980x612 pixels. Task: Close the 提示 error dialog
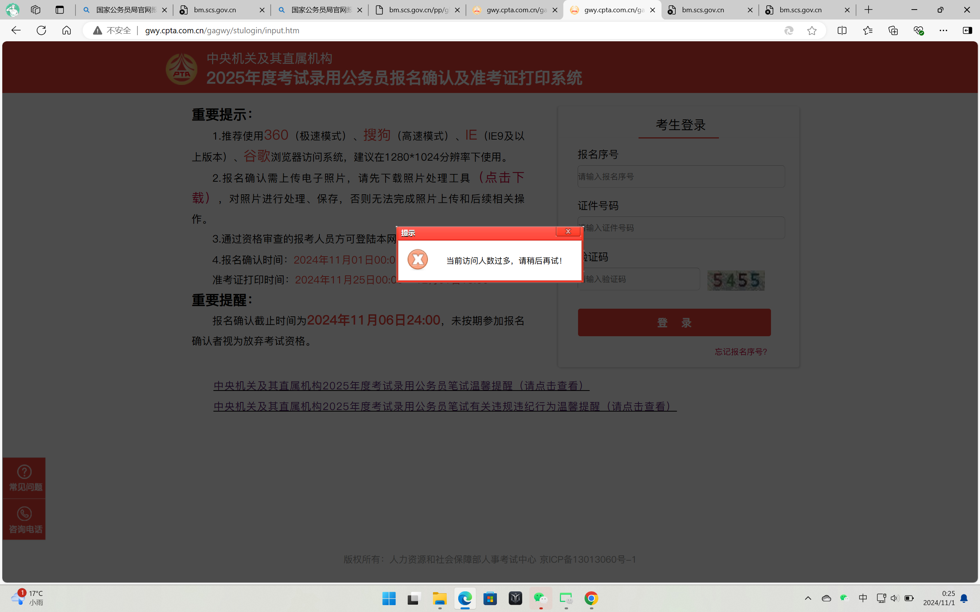(x=568, y=231)
